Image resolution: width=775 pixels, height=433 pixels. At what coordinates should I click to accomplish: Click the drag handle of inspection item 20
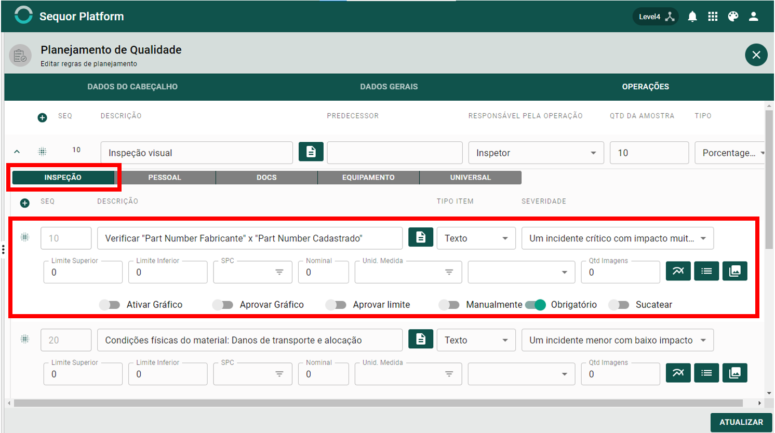(25, 339)
